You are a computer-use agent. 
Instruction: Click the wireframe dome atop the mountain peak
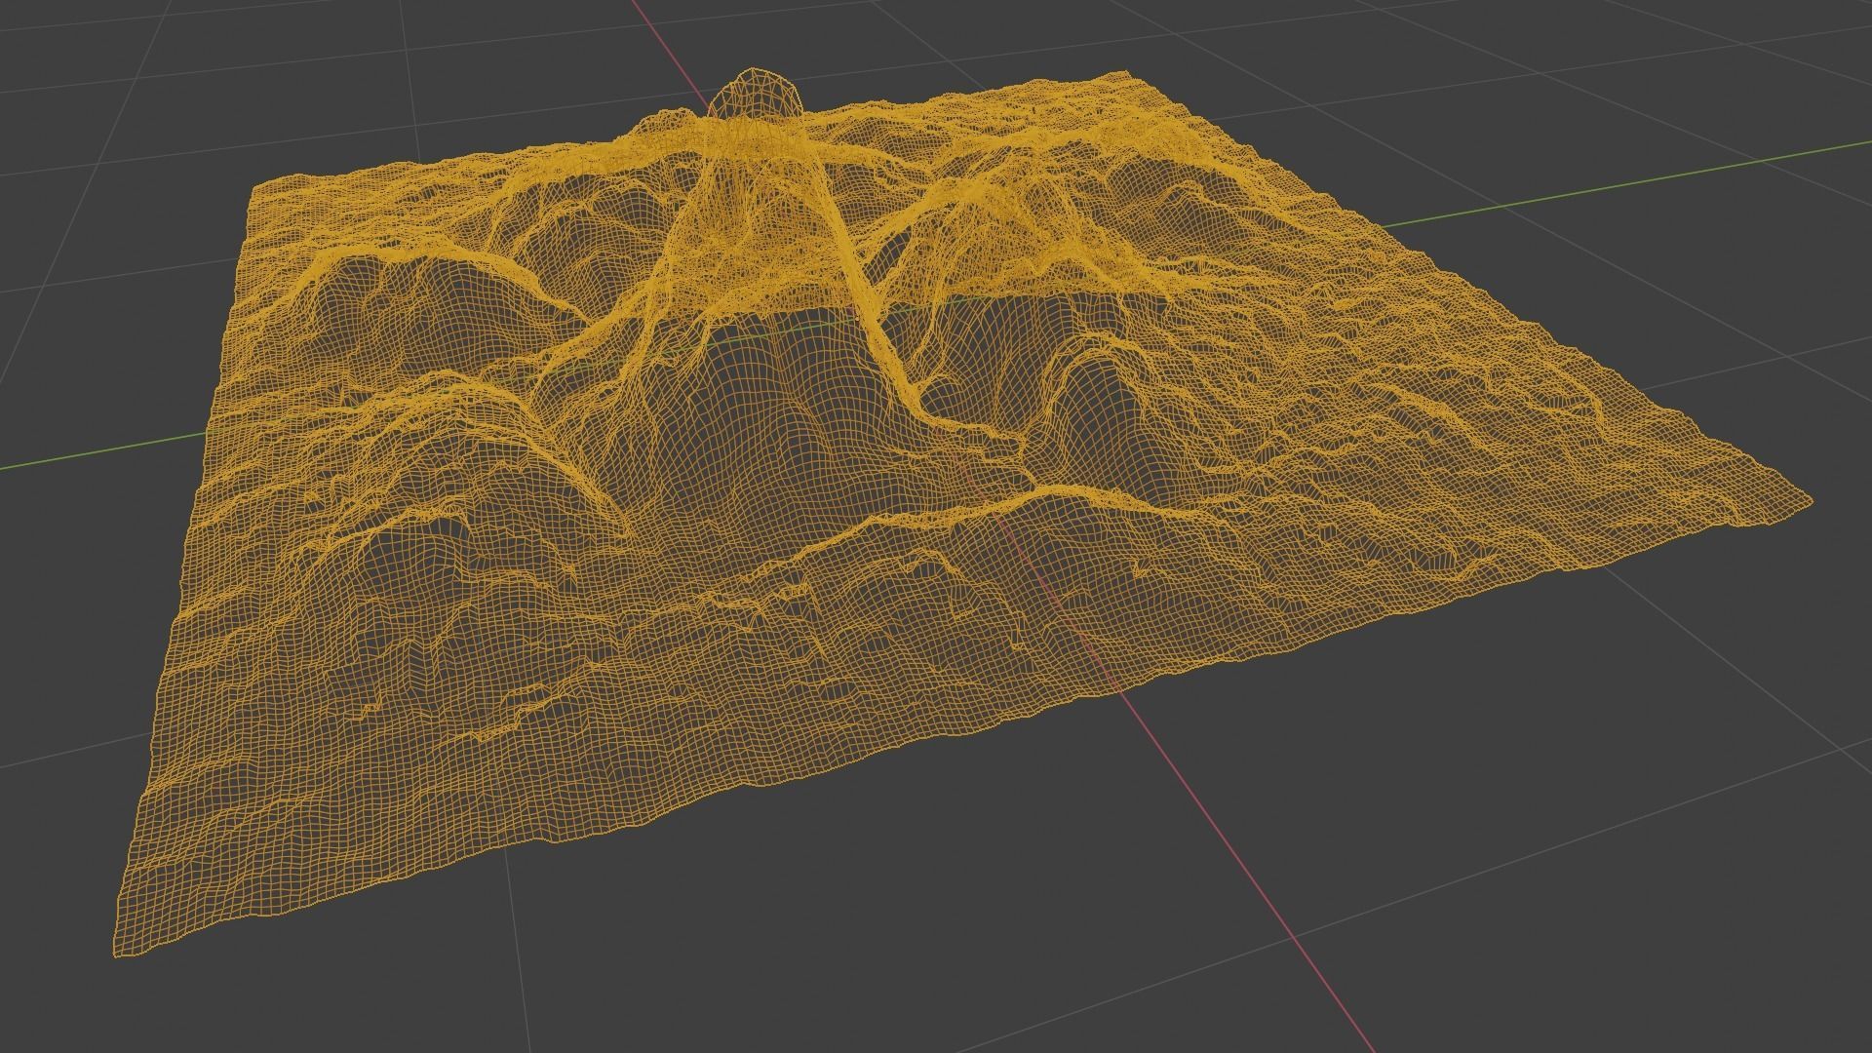click(x=756, y=93)
